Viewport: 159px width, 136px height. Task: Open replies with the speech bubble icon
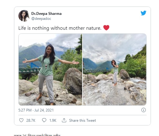point(44,120)
